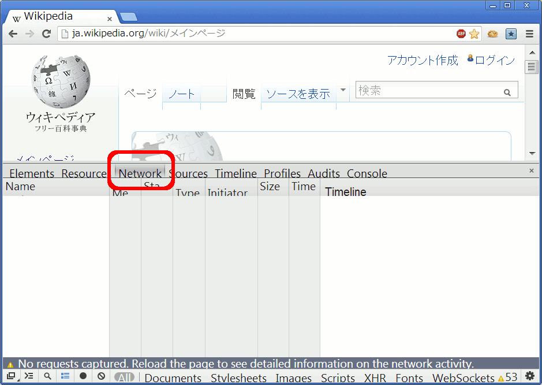Close the DevTools panel

click(532, 171)
